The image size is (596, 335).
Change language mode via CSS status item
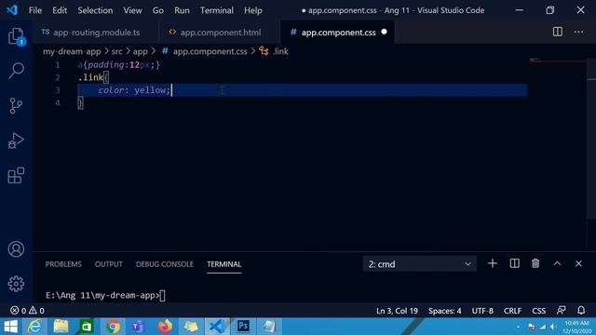[x=538, y=311]
